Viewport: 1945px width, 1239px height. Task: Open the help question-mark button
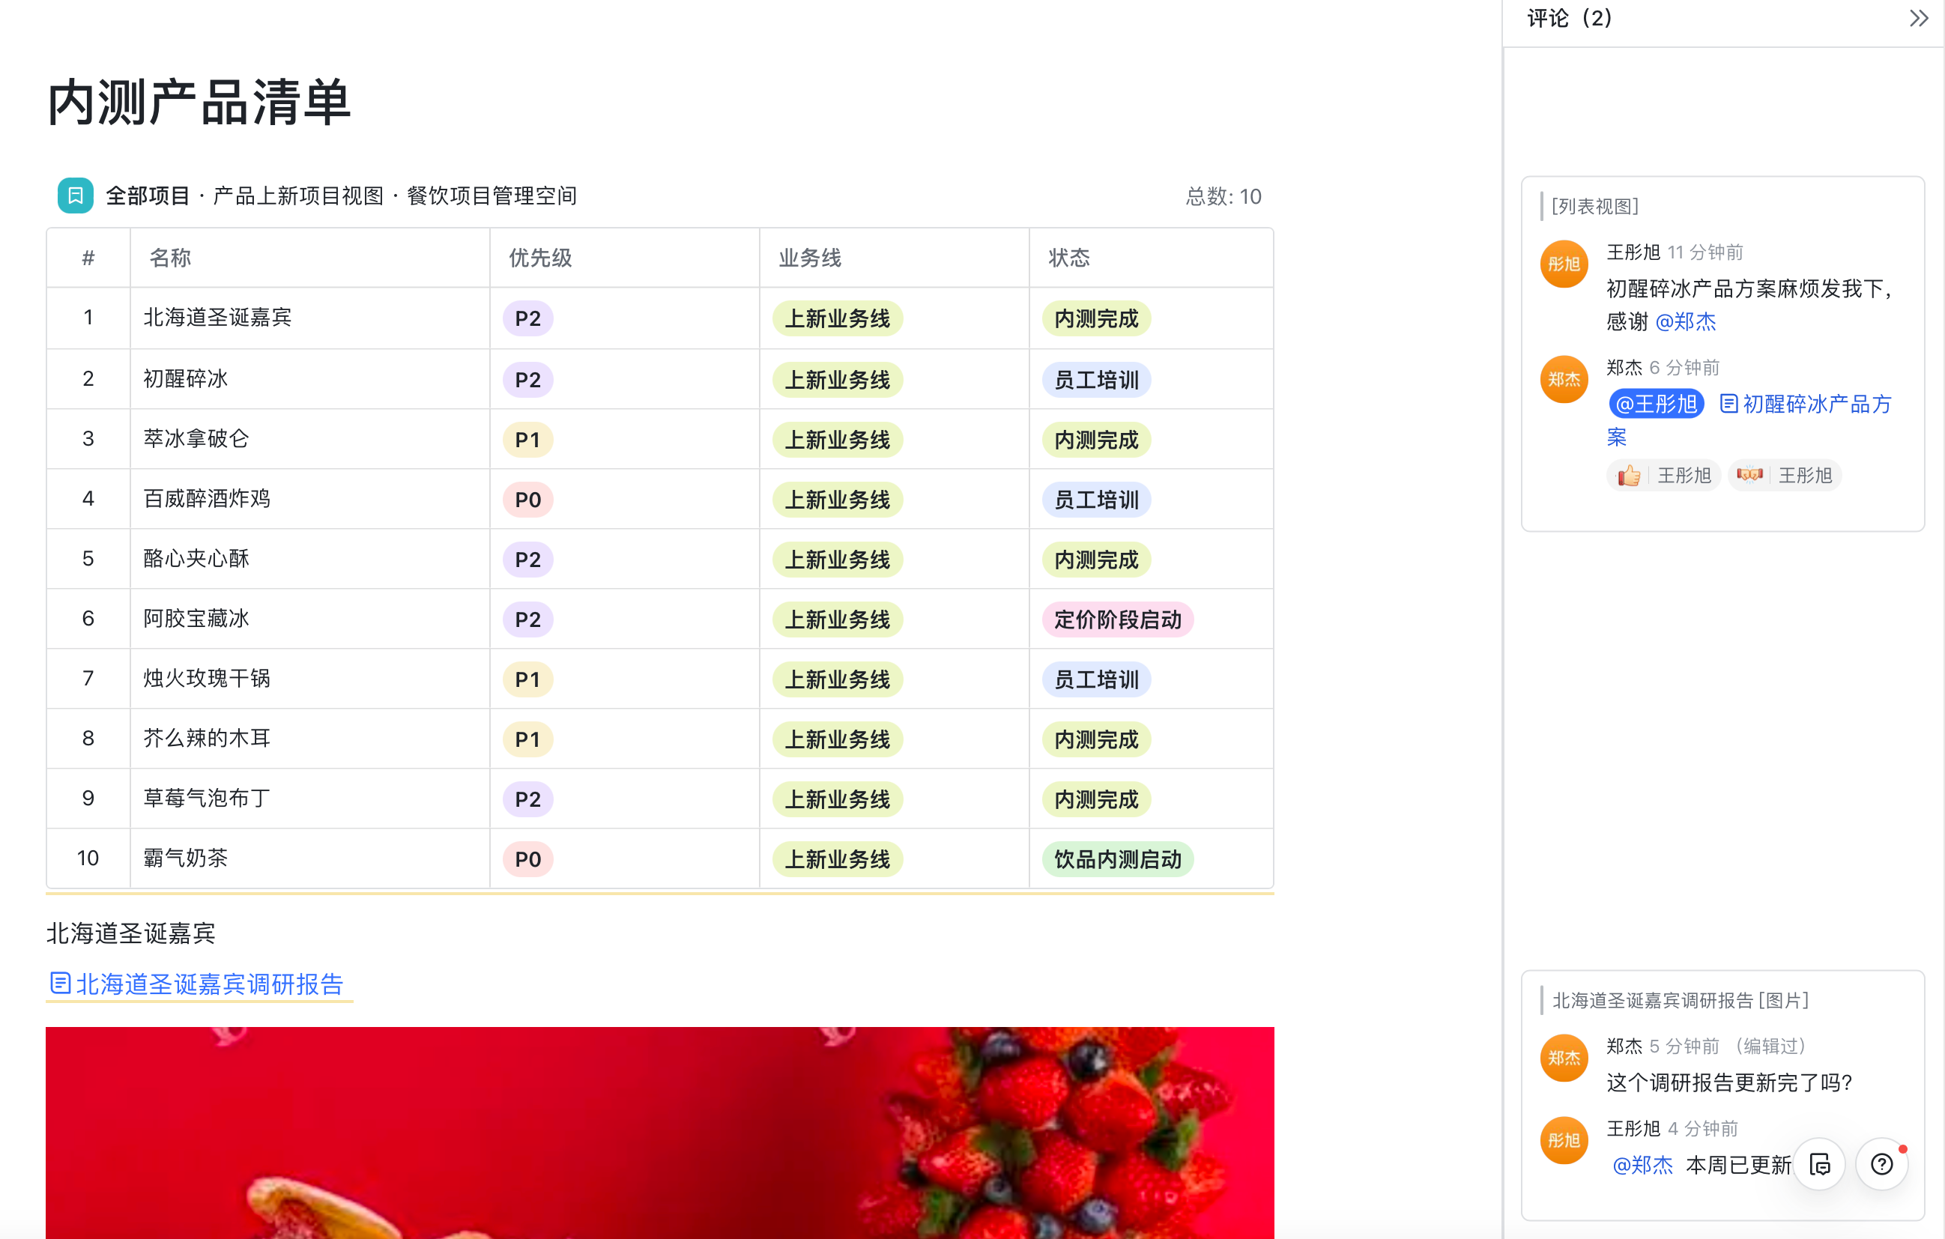1881,1164
